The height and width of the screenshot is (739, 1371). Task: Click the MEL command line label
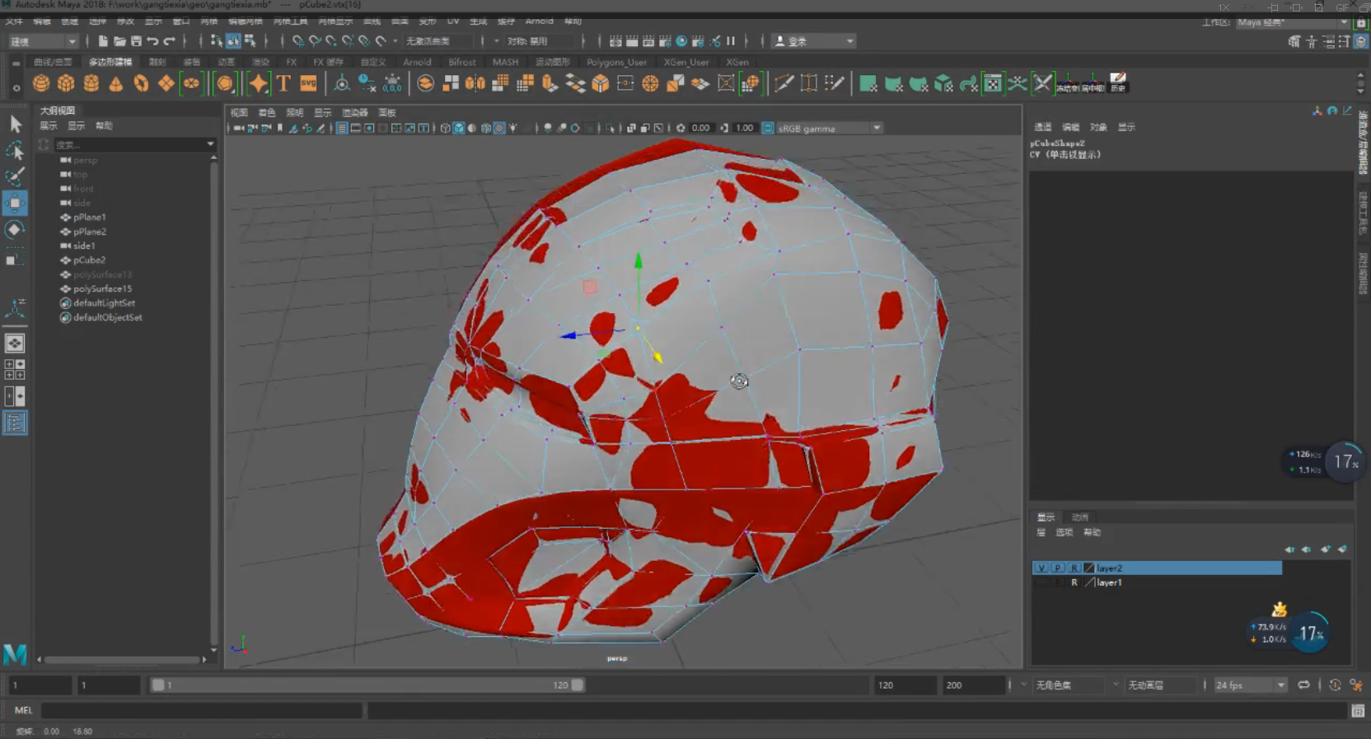point(23,710)
